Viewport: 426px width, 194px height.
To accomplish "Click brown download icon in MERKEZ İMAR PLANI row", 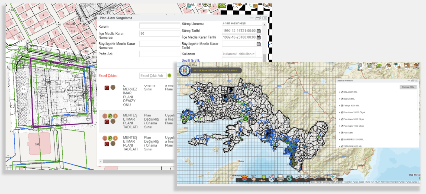I will click(113, 87).
